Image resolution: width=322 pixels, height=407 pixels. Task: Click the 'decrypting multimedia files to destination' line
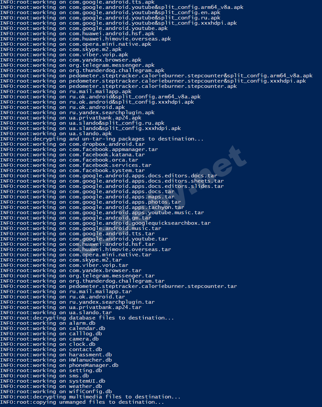pyautogui.click(x=90, y=397)
